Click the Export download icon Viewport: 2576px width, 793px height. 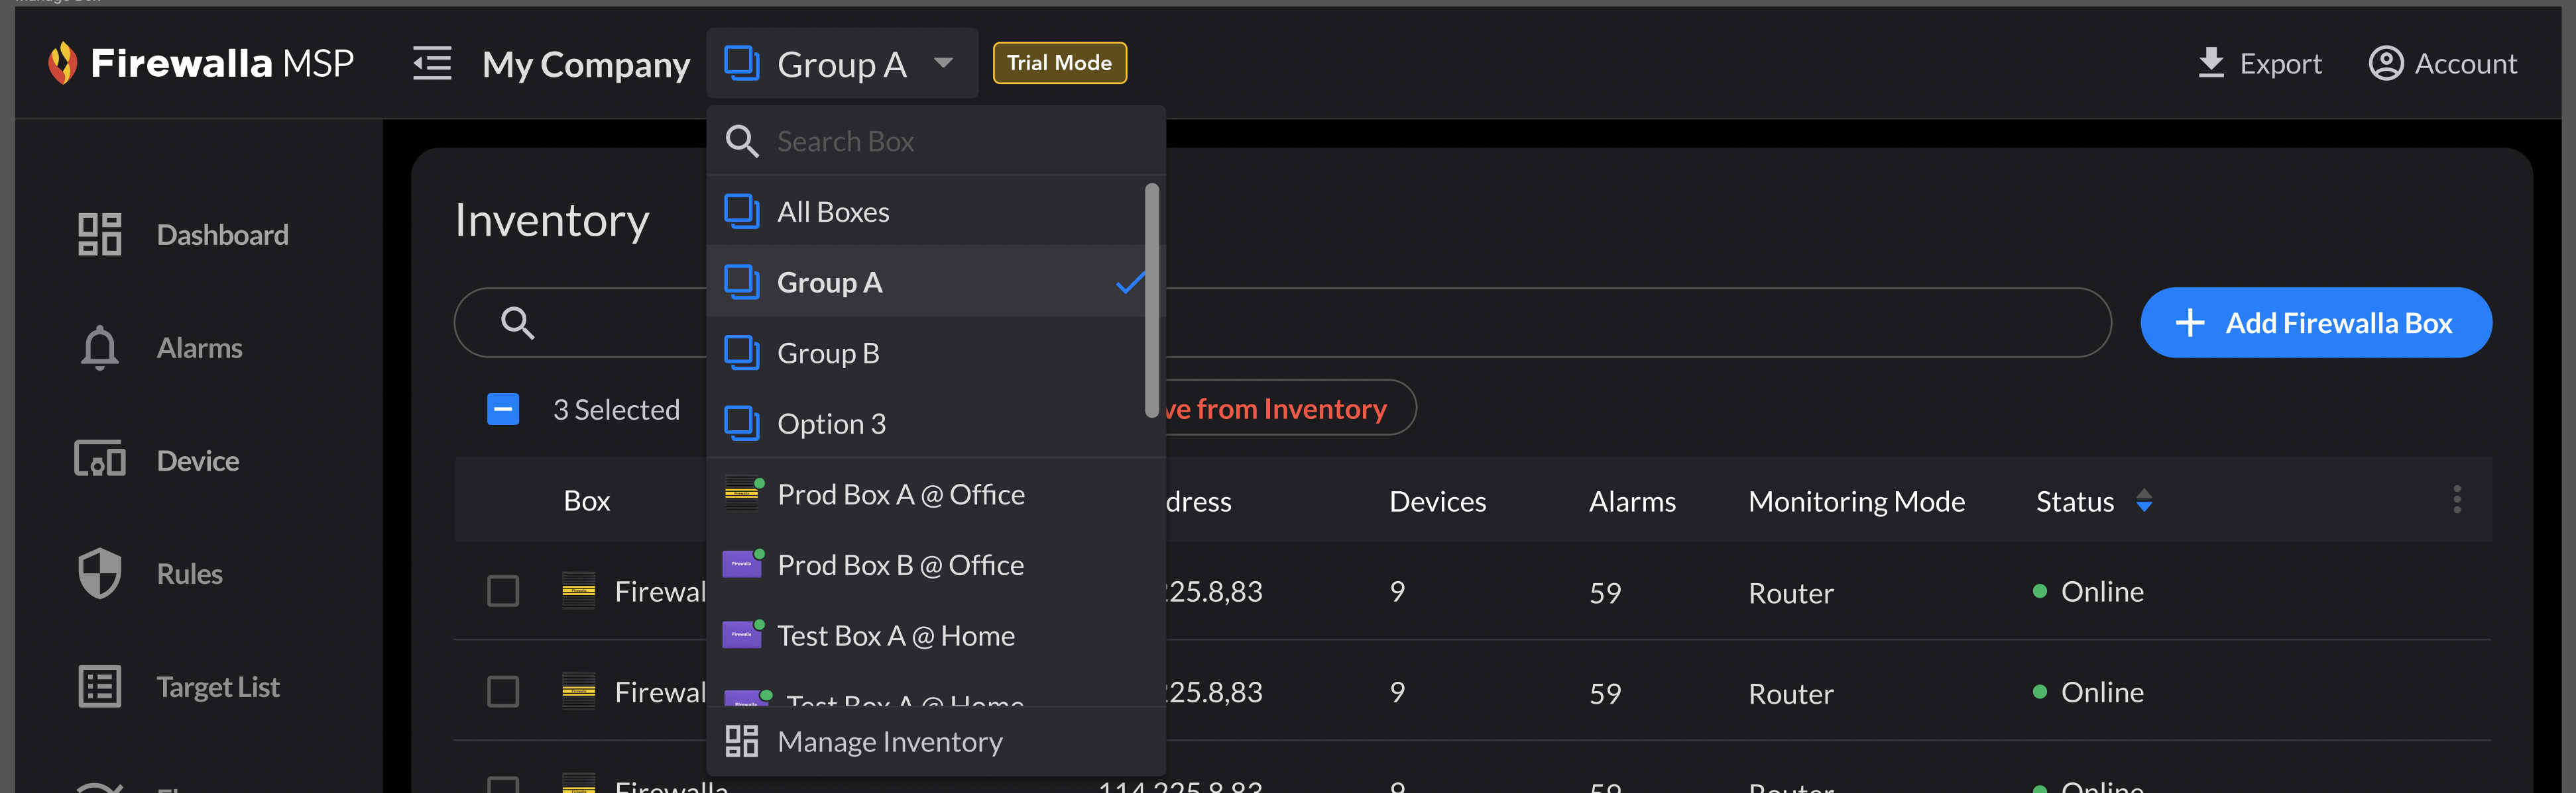click(x=2211, y=63)
